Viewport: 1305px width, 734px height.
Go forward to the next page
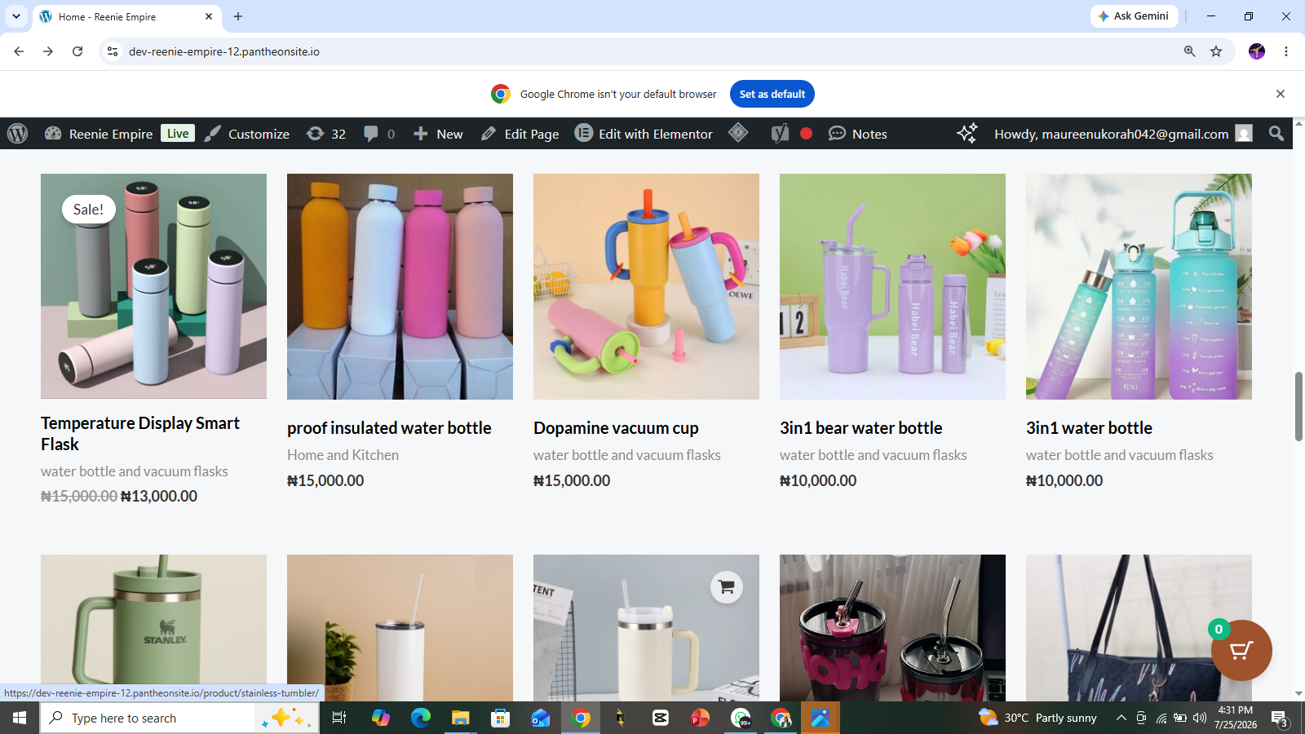coord(48,51)
